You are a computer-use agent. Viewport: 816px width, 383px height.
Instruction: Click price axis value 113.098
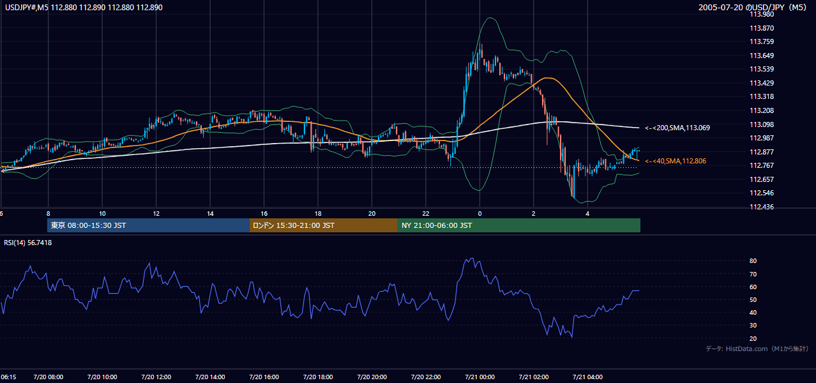coord(762,124)
